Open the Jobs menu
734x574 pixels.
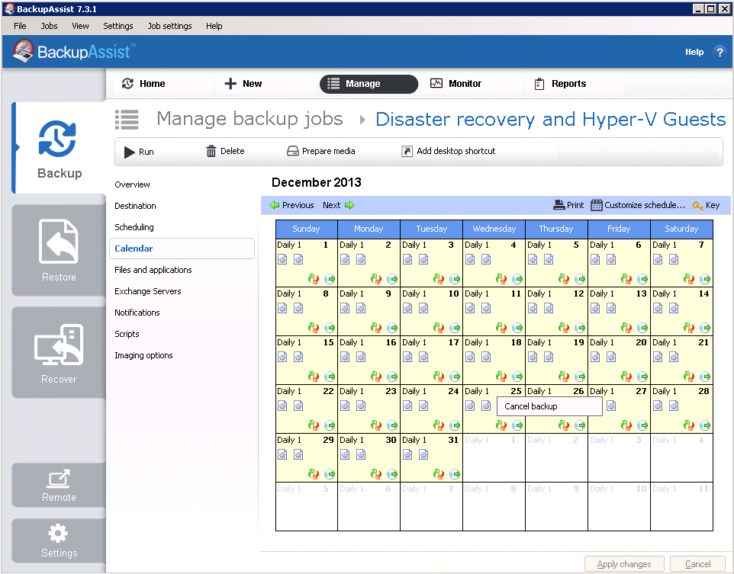tap(49, 26)
